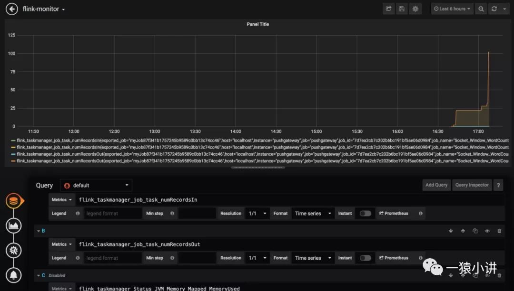
Task: Open the default data source dropdown
Action: [x=96, y=186]
